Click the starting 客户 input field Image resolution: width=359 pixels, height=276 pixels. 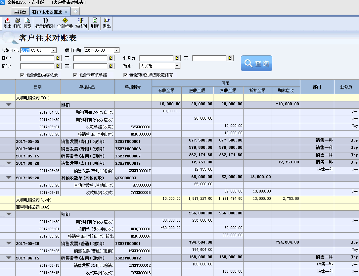(x=37, y=58)
